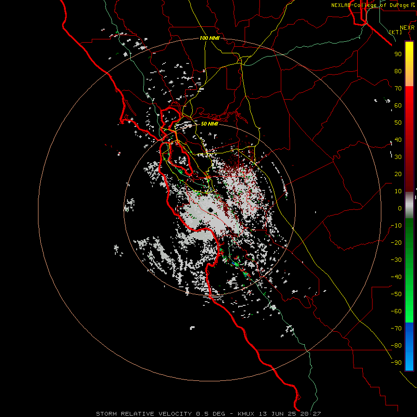Pick the bright green band near -60 on the scale
The height and width of the screenshot is (417, 417).
click(x=409, y=312)
